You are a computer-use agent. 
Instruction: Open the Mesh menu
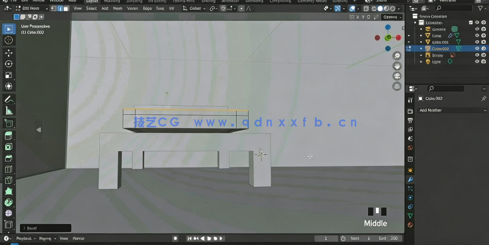click(118, 9)
